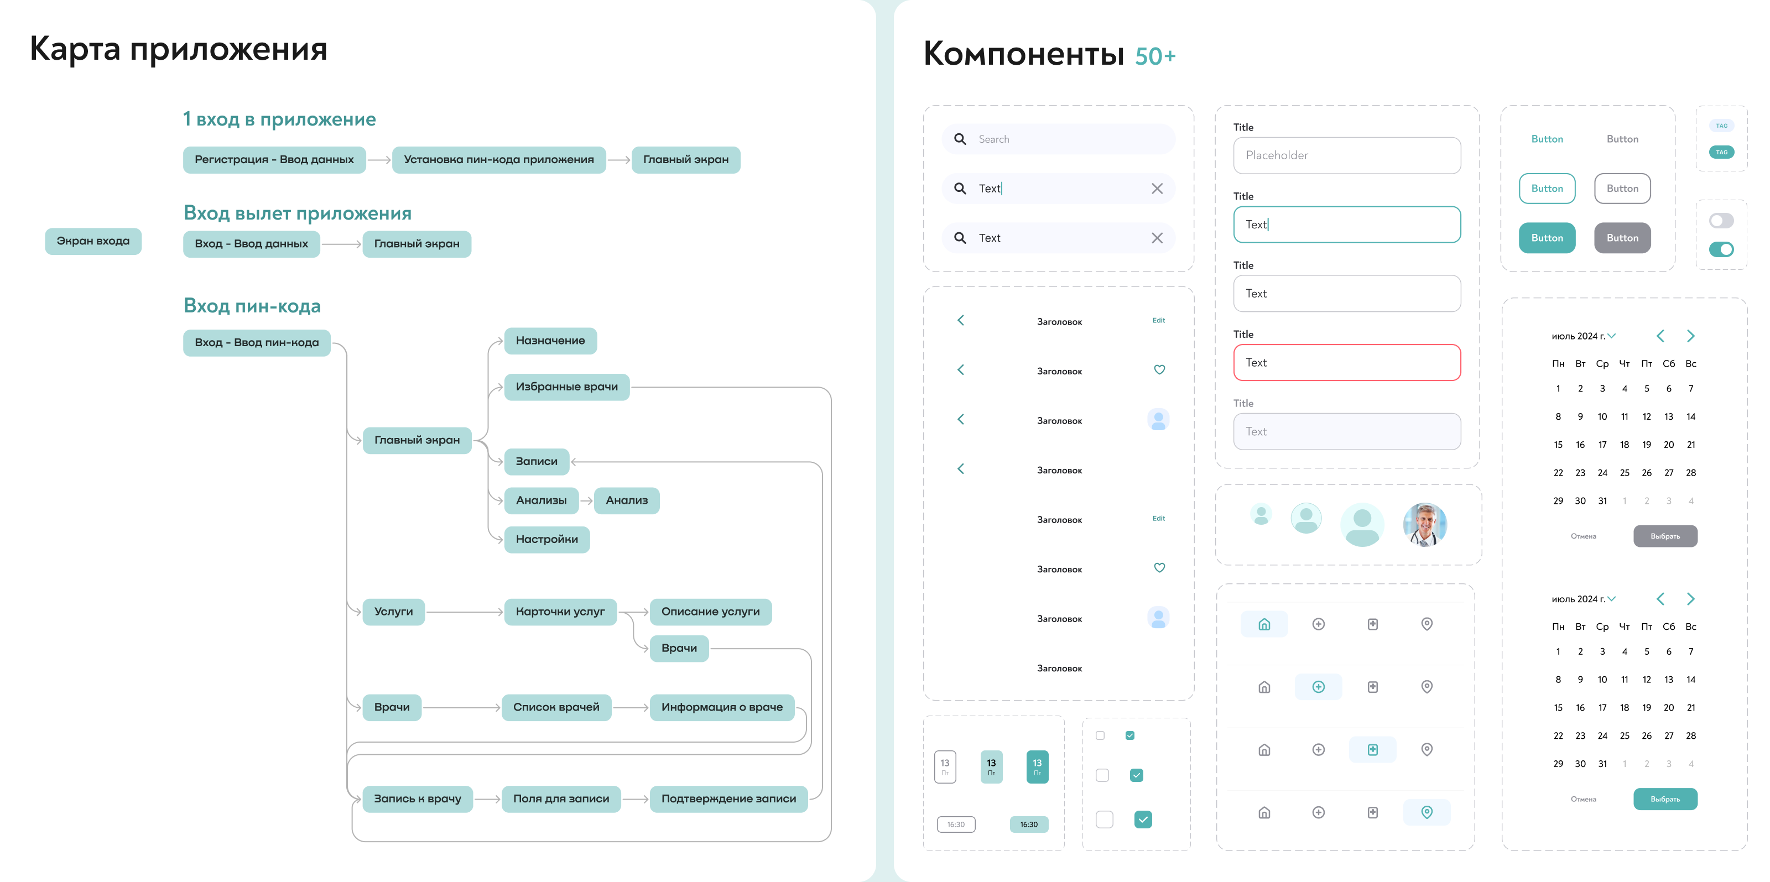The height and width of the screenshot is (882, 1770).
Task: Select the 16:30 time chip
Action: [x=1029, y=823]
